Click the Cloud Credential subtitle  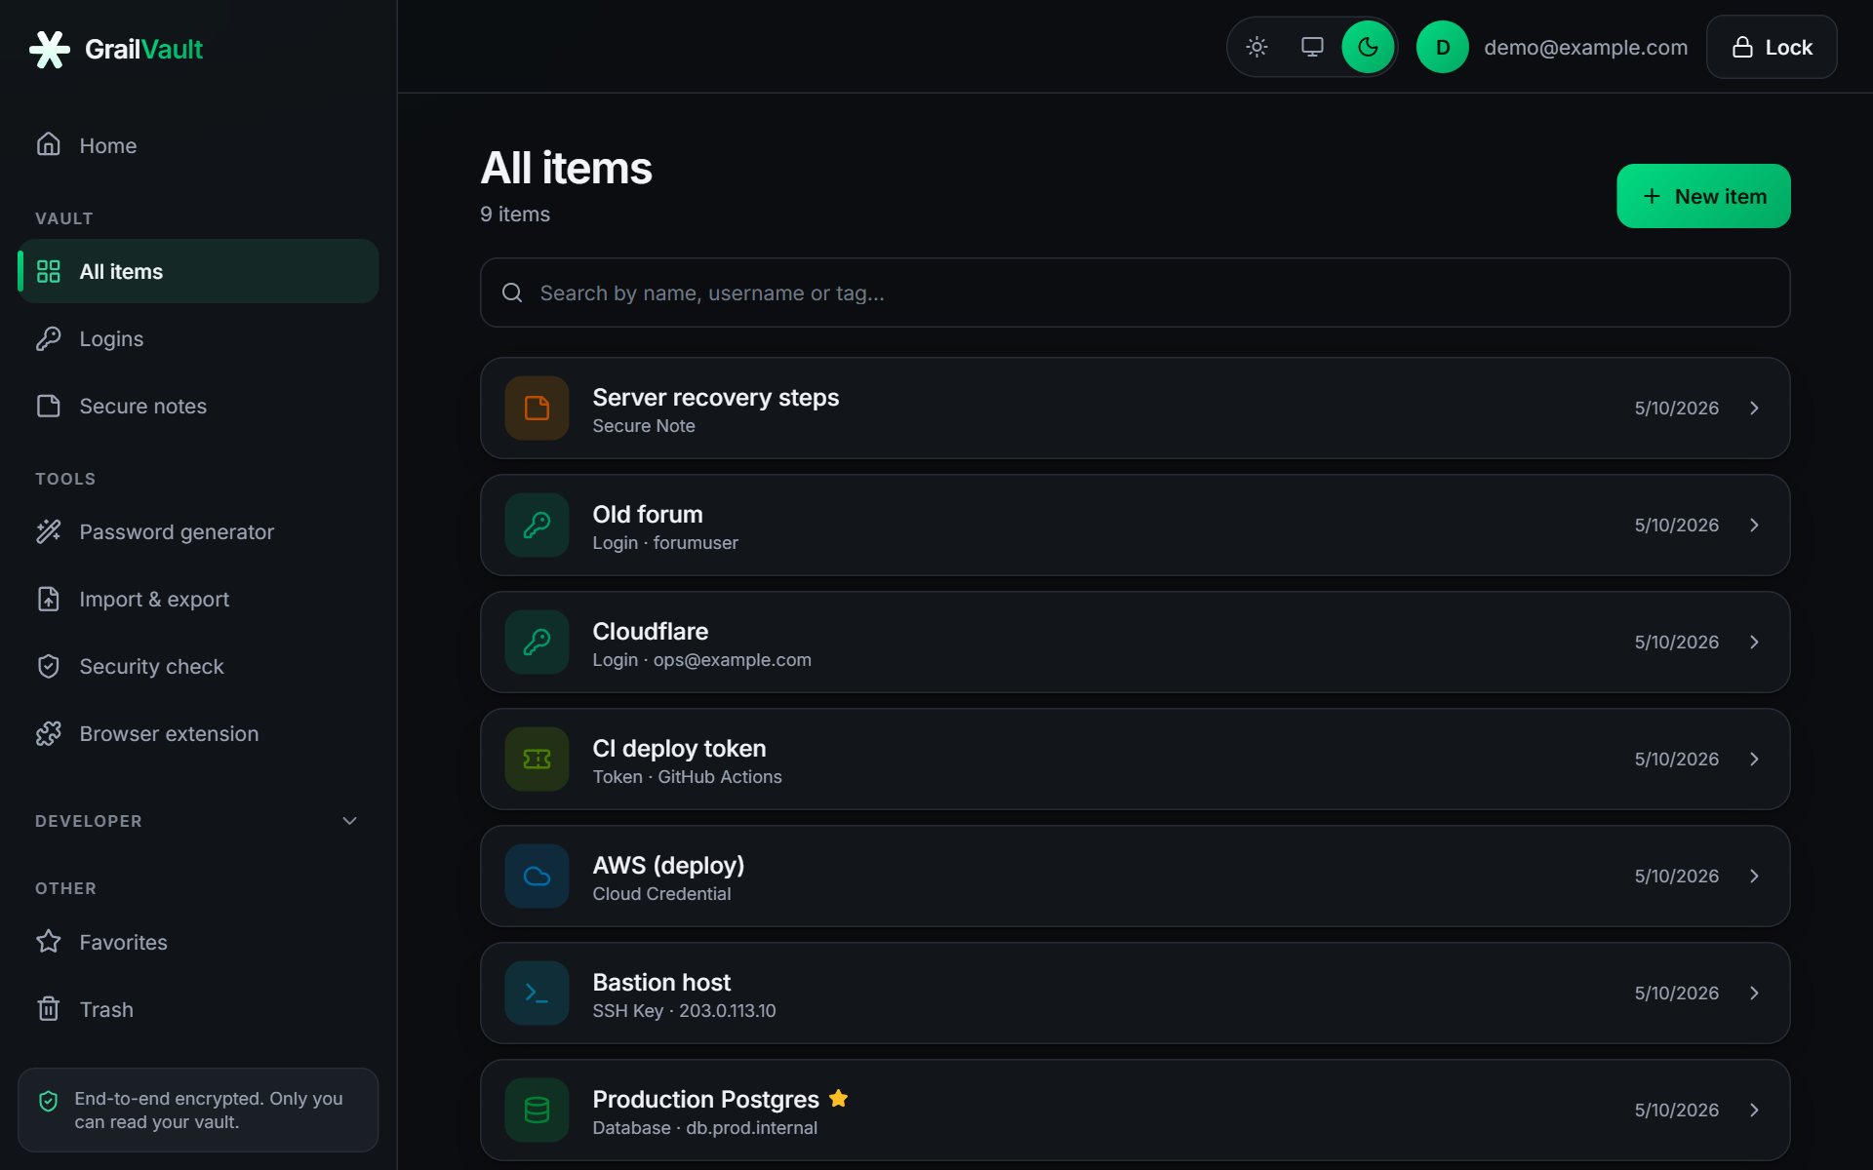coord(661,894)
